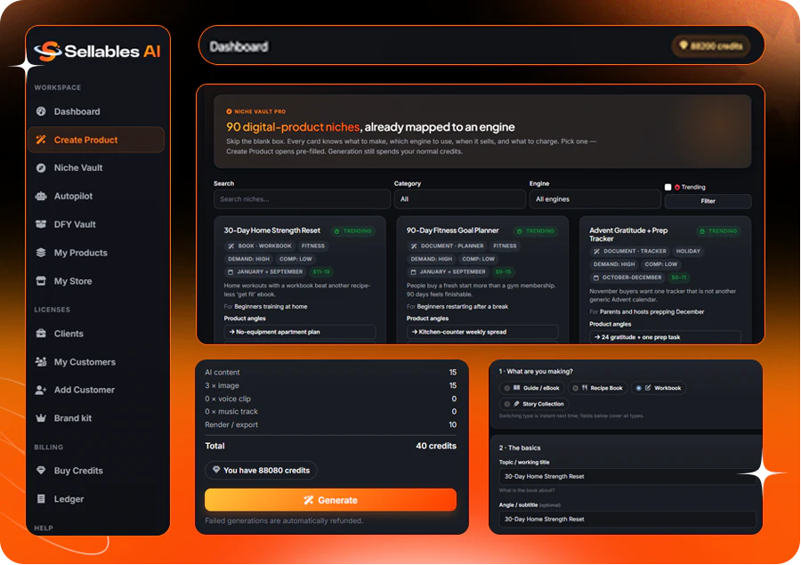Choose No-equipment apartment plan angle
801x565 pixels.
[300, 332]
